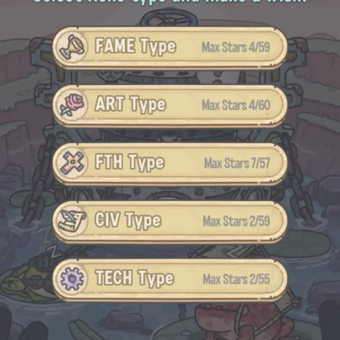Screen dimensions: 340x340
Task: Choose the TECH Type relic label
Action: [x=134, y=278]
